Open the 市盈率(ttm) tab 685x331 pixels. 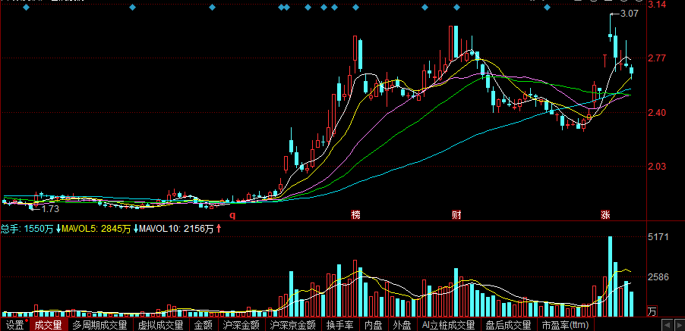point(565,325)
